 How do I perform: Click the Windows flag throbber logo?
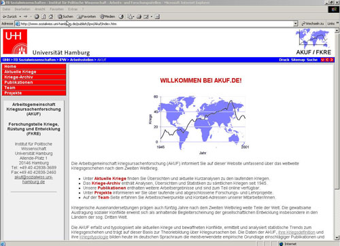[334, 10]
